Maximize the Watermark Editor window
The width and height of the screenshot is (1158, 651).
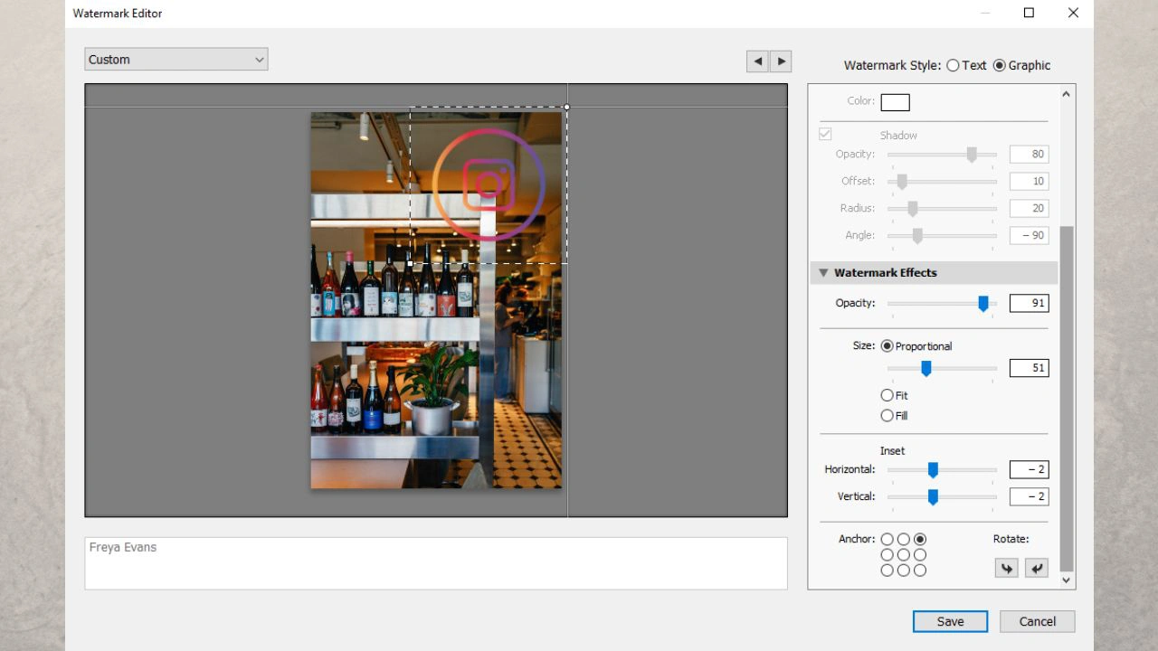pyautogui.click(x=1029, y=13)
